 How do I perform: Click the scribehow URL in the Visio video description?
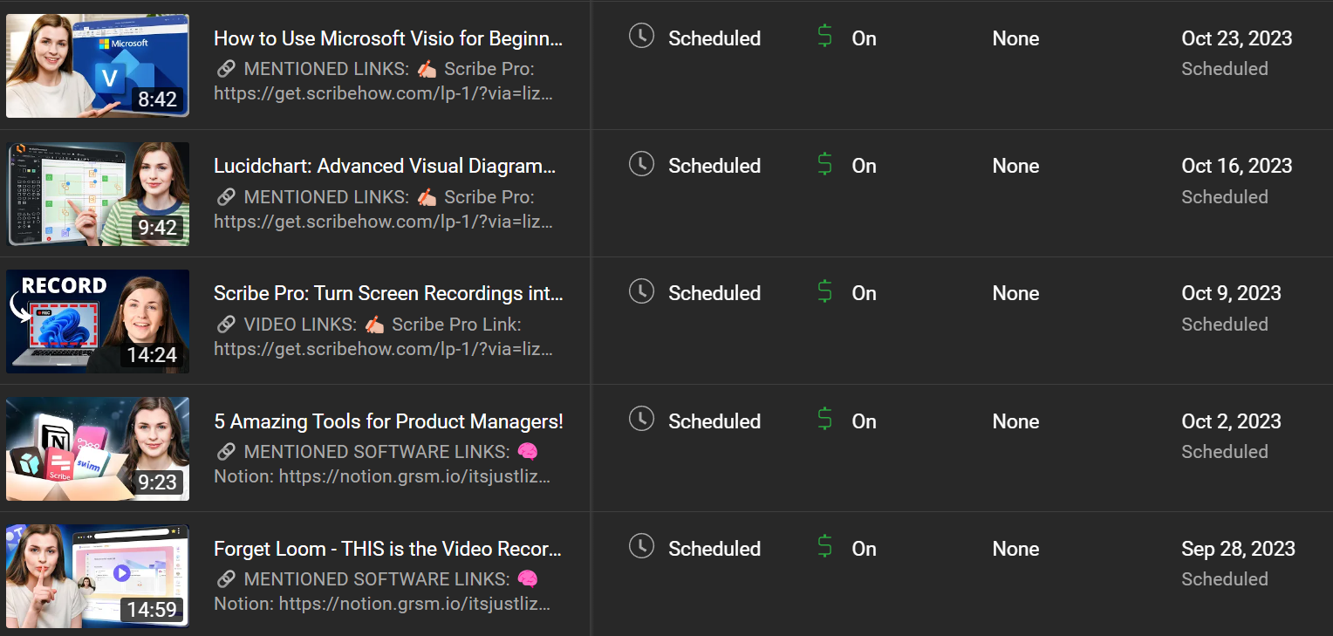tap(383, 93)
